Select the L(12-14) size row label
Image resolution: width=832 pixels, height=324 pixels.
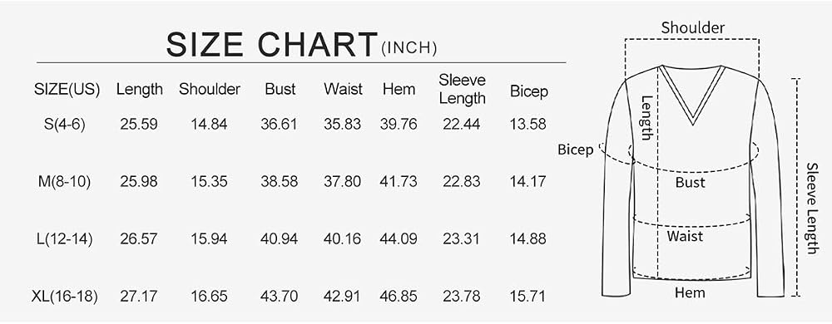(65, 239)
